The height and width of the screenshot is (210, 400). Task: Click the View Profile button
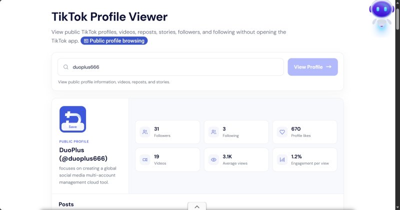[x=313, y=67]
